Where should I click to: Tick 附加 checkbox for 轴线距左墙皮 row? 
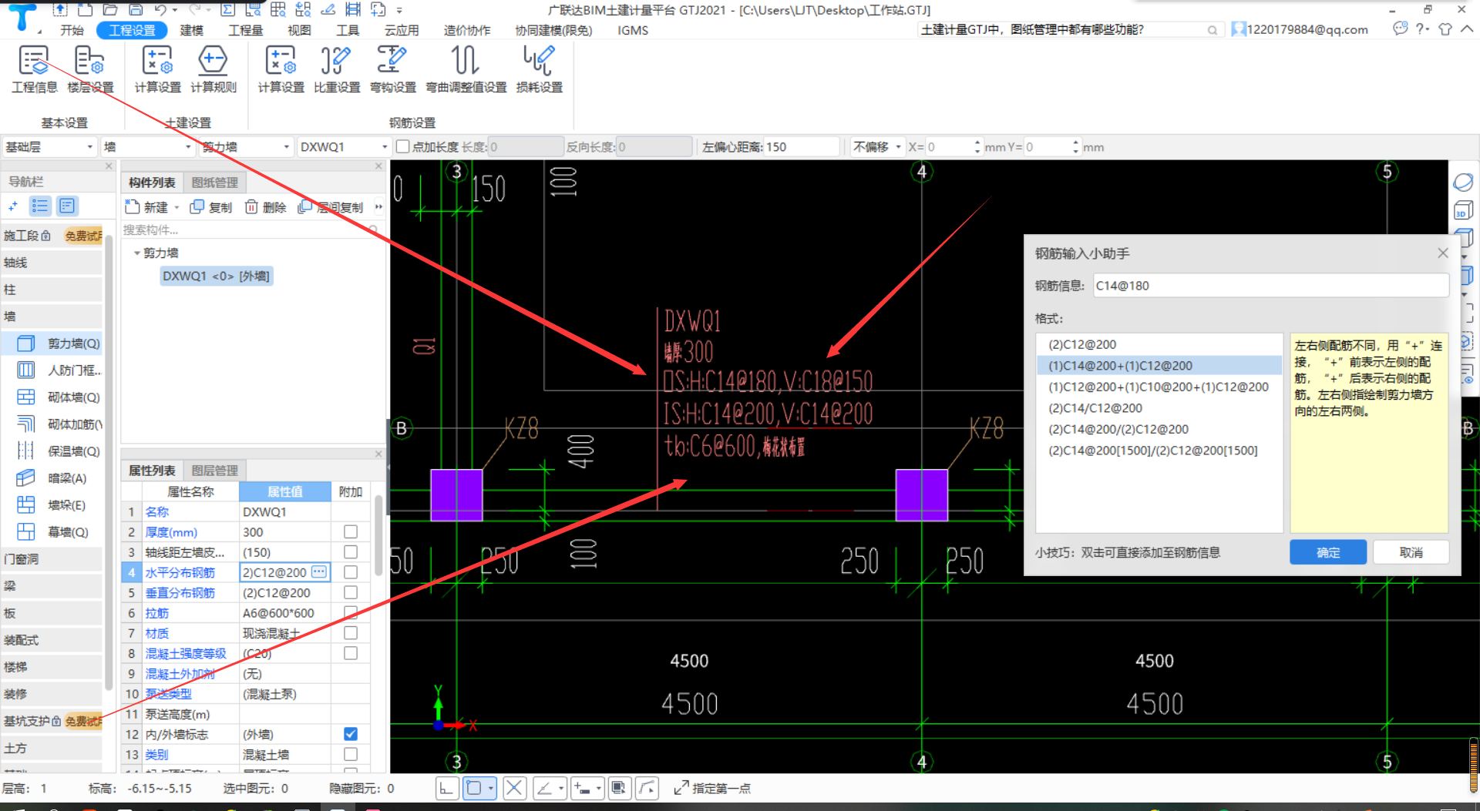coord(351,552)
